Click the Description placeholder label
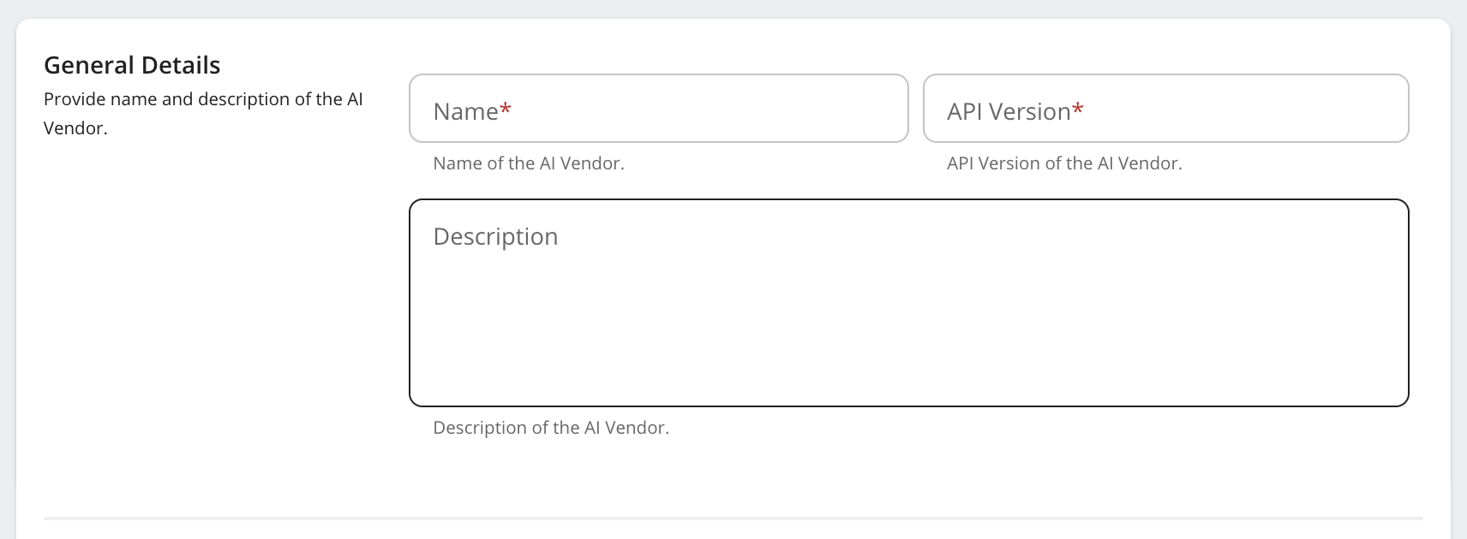The image size is (1467, 539). [x=495, y=237]
